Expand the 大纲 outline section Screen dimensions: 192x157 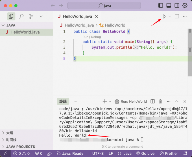click(x=10, y=133)
